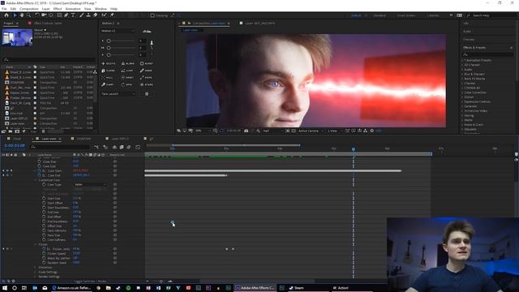Image resolution: width=519 pixels, height=292 pixels.
Task: Select the Roto Brush tool
Action: tap(105, 15)
